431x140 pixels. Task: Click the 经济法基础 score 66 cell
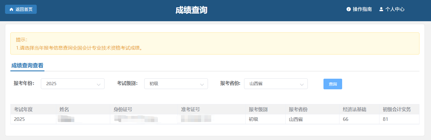[x=345, y=119]
